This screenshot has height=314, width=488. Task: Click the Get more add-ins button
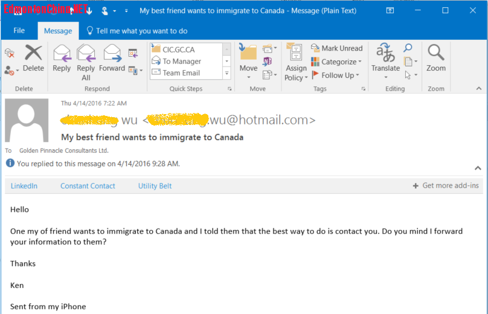point(446,185)
